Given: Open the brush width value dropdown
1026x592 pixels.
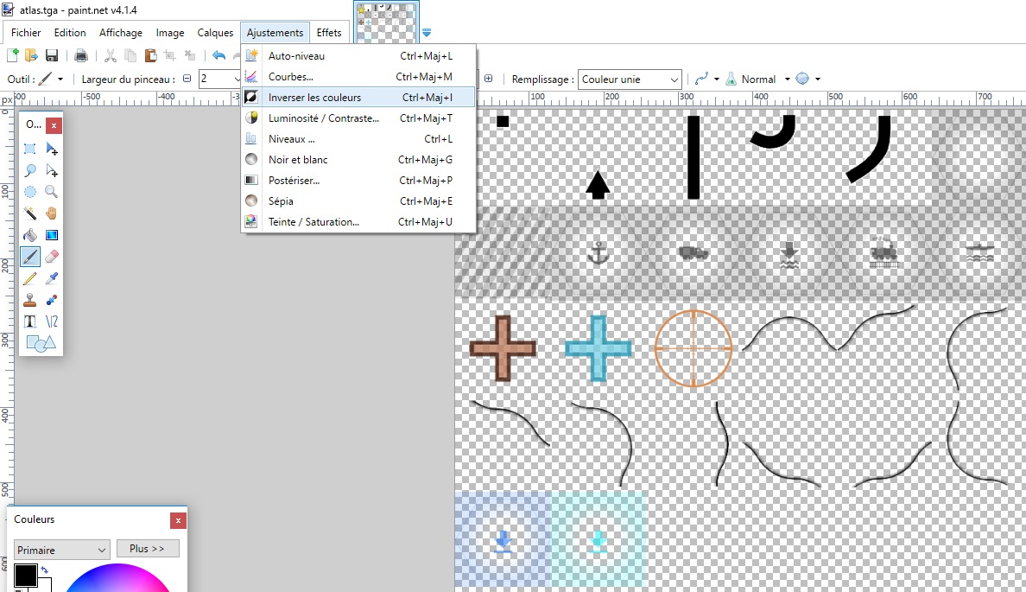Looking at the screenshot, I should (237, 80).
